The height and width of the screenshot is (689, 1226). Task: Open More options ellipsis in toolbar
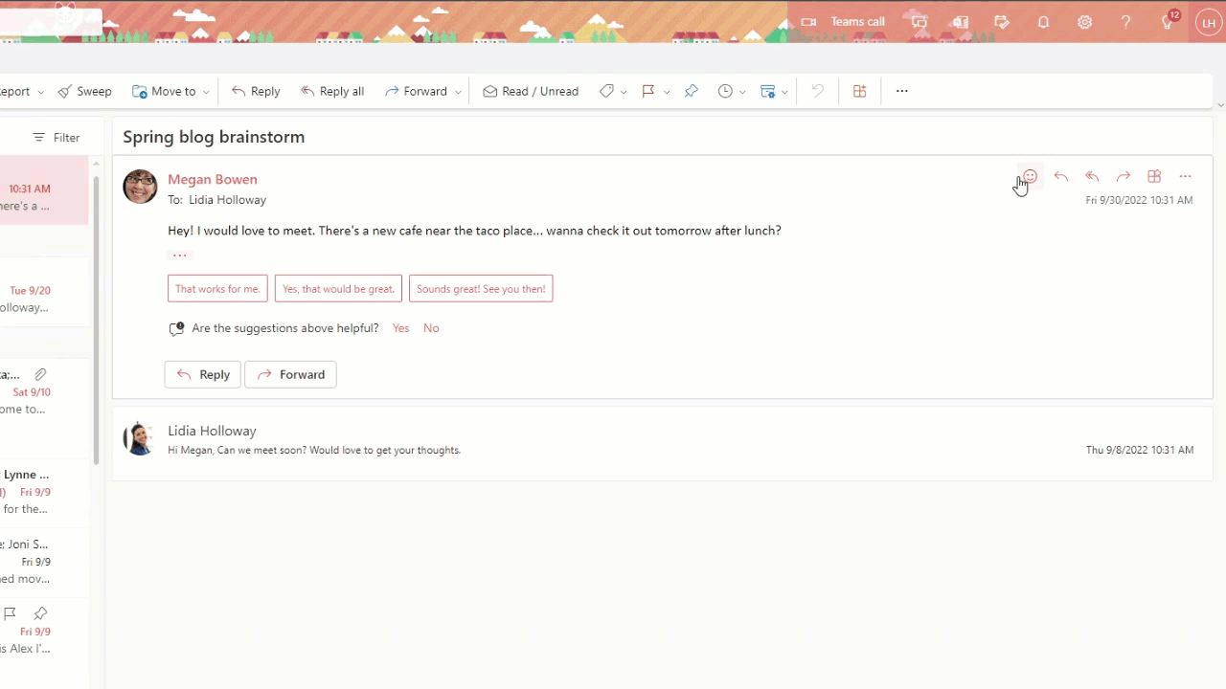(x=901, y=91)
